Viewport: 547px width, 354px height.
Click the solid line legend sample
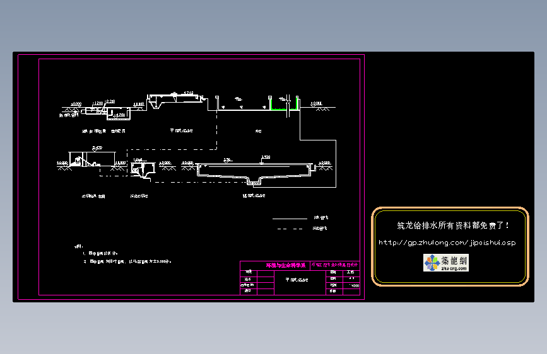(290, 219)
